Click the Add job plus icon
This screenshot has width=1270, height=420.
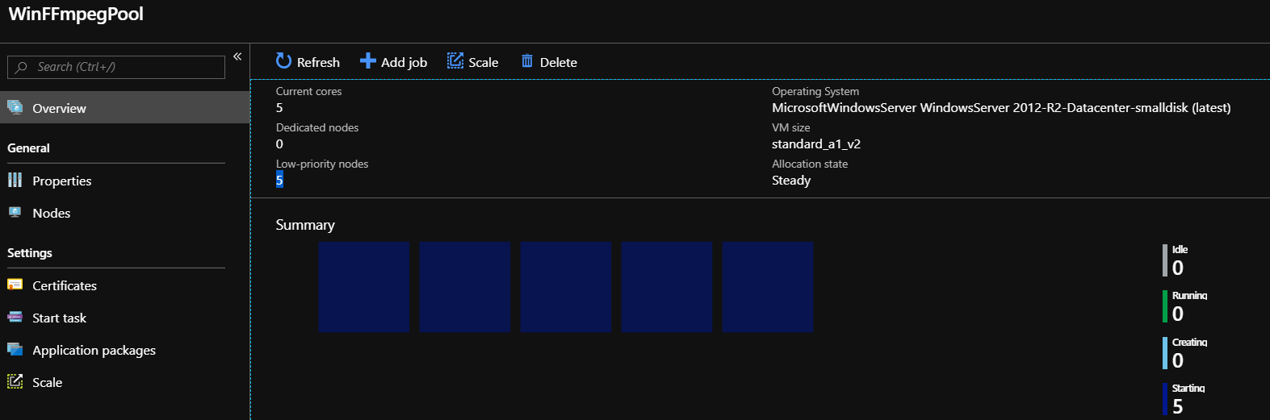point(367,61)
